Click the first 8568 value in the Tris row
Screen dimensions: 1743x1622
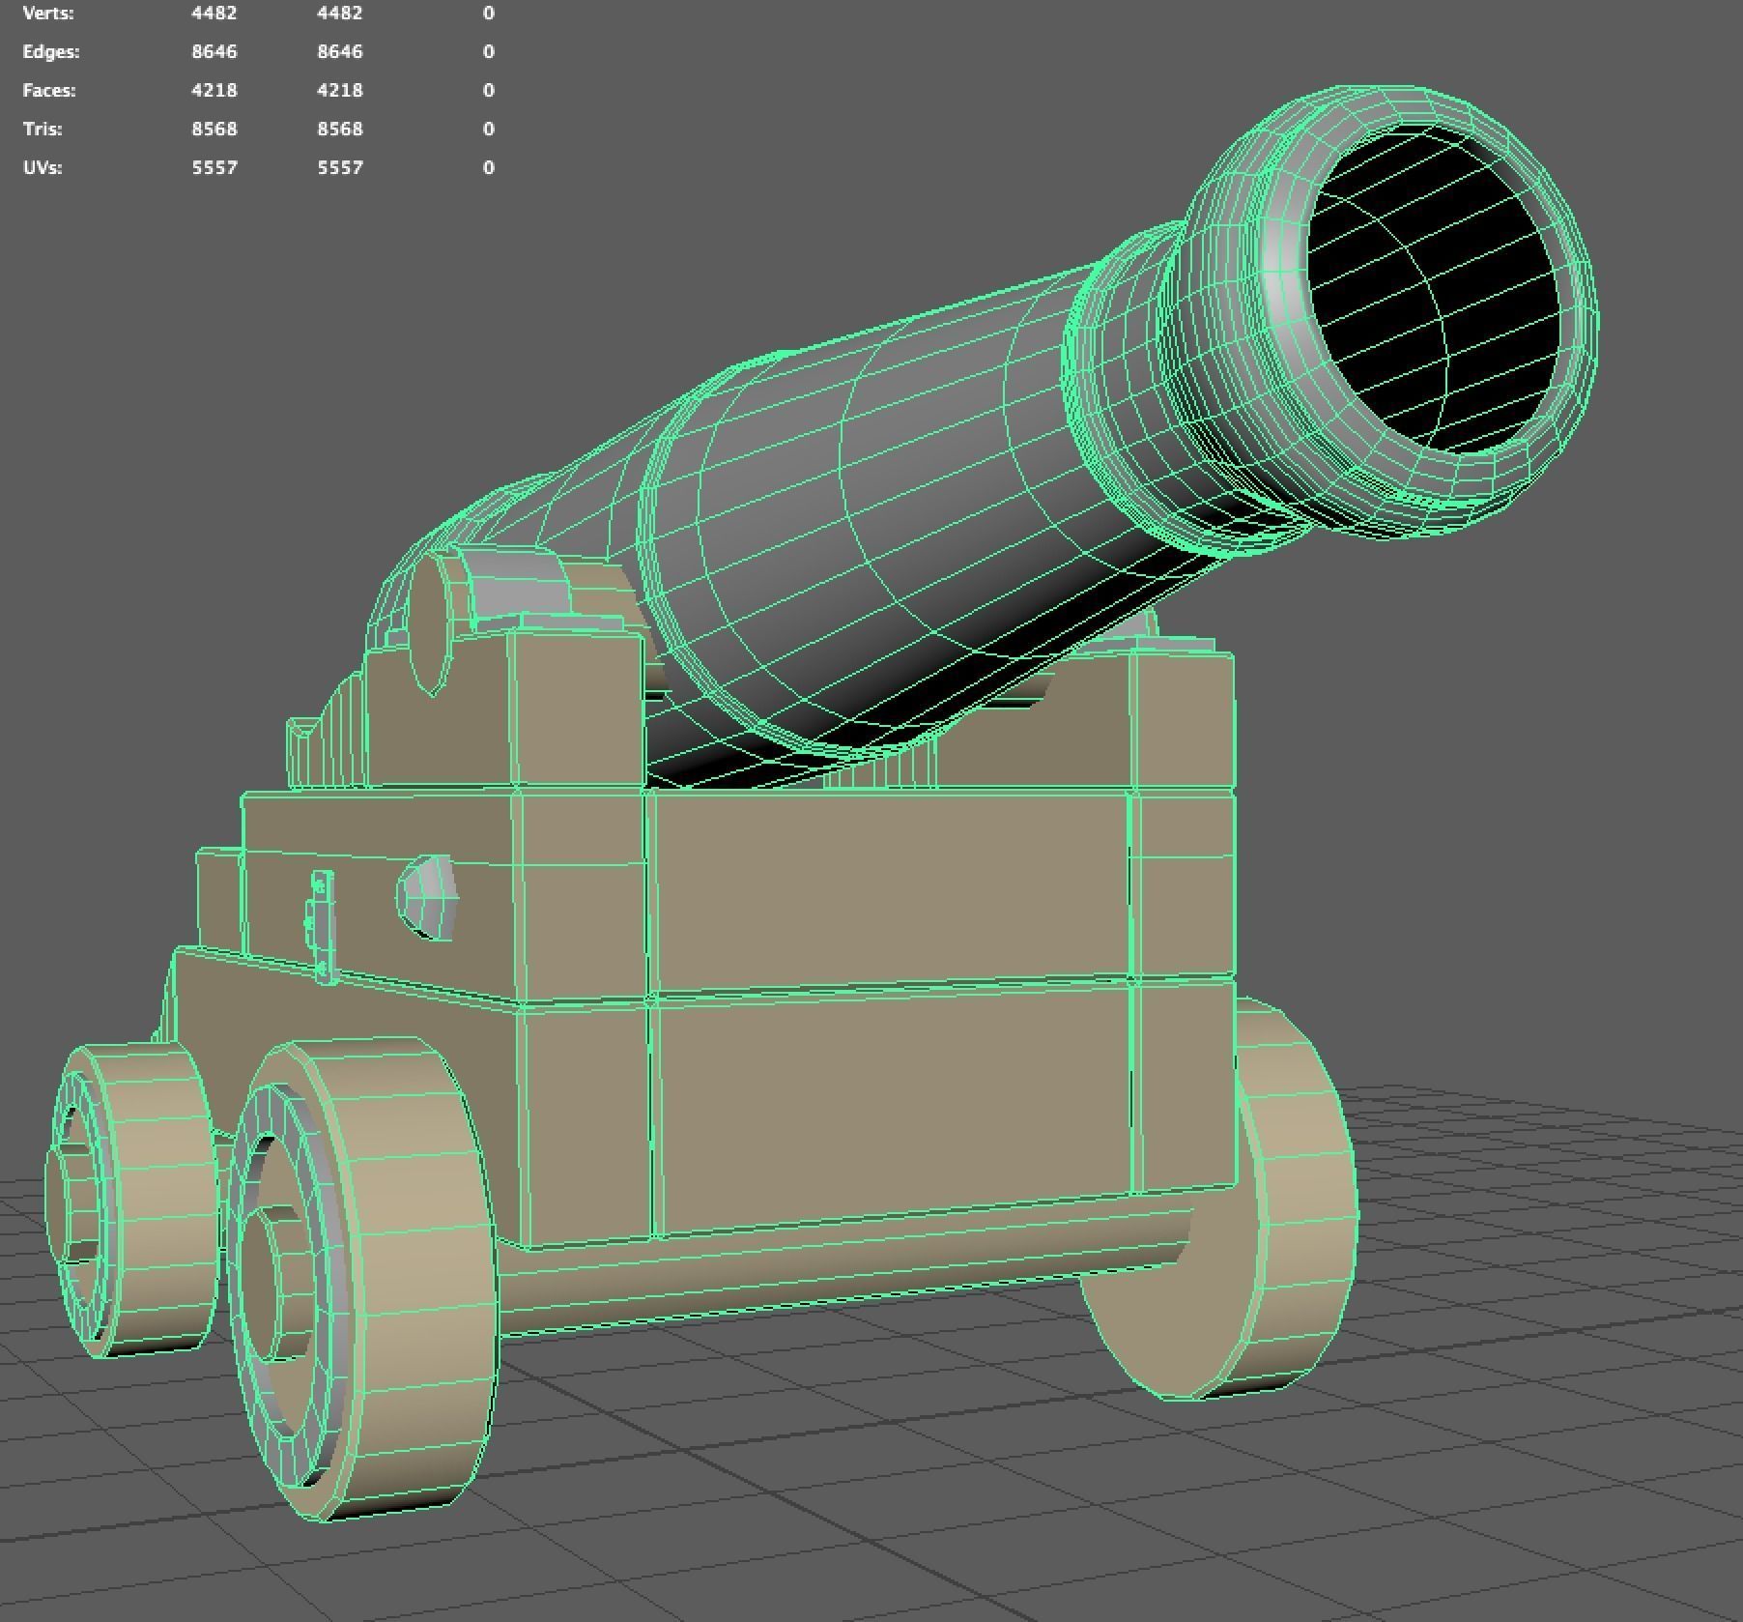[214, 130]
